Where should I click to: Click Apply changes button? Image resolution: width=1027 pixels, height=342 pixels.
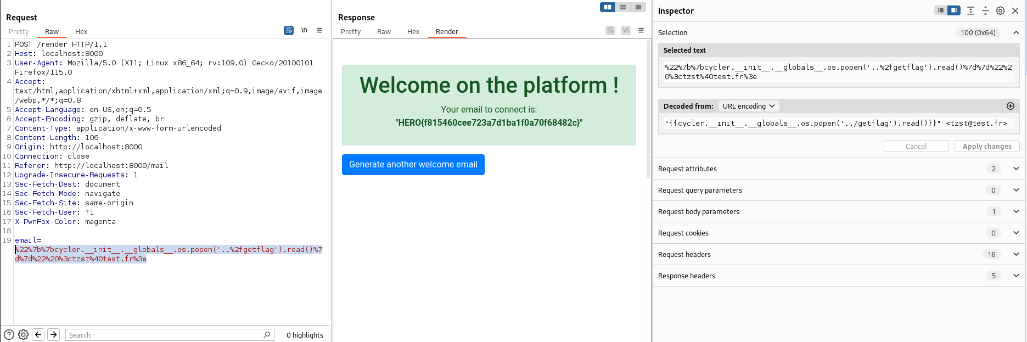pos(987,146)
